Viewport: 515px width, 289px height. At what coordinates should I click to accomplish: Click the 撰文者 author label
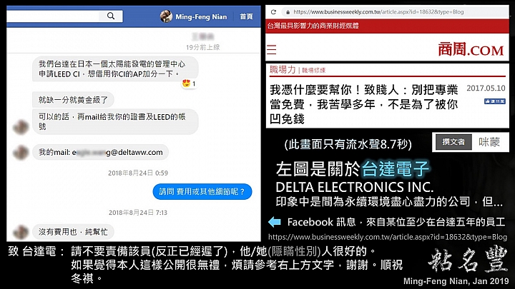click(453, 142)
